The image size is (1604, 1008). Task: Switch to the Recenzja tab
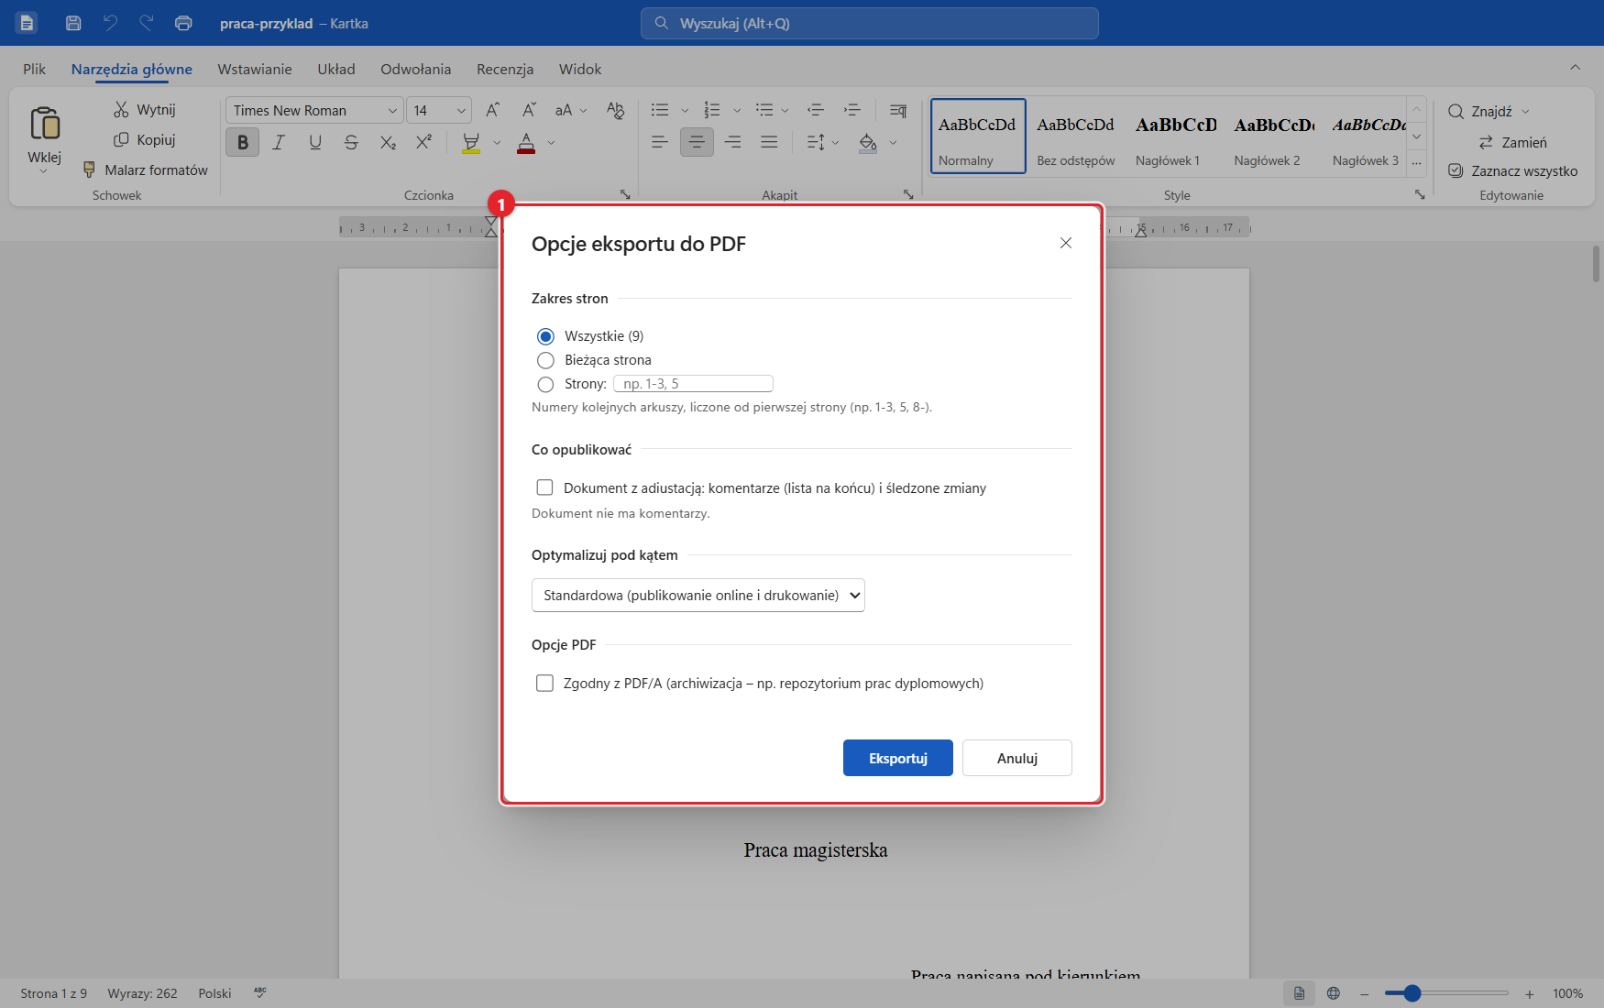[x=505, y=69]
